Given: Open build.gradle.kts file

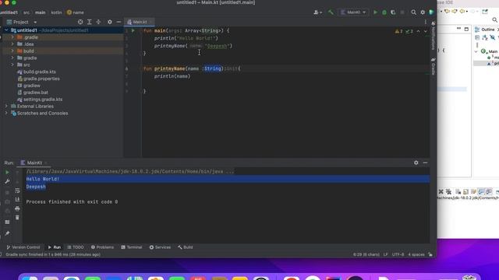Looking at the screenshot, I should (40, 72).
